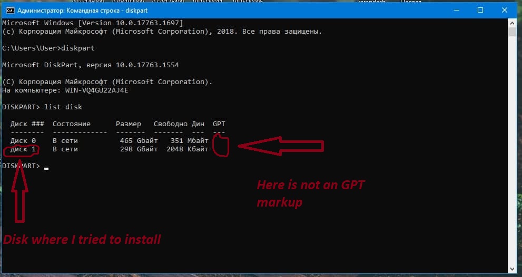Click the scrollbar up arrow
The width and height of the screenshot is (522, 277).
(x=513, y=23)
